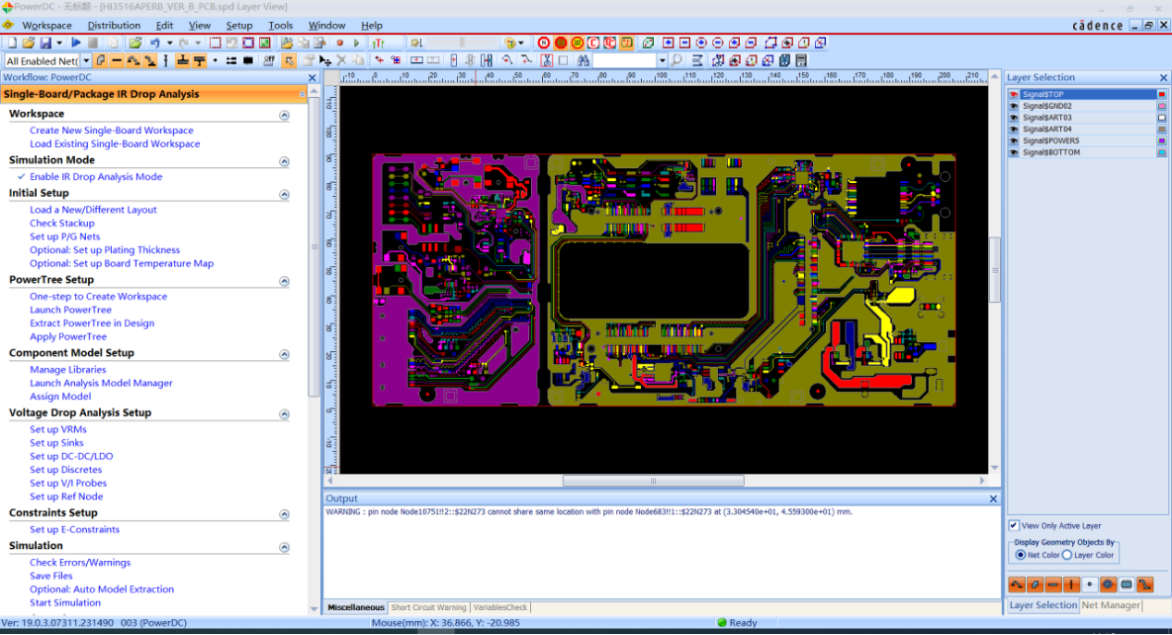This screenshot has height=635, width=1172.
Task: Click the red circled N icon
Action: coord(543,43)
